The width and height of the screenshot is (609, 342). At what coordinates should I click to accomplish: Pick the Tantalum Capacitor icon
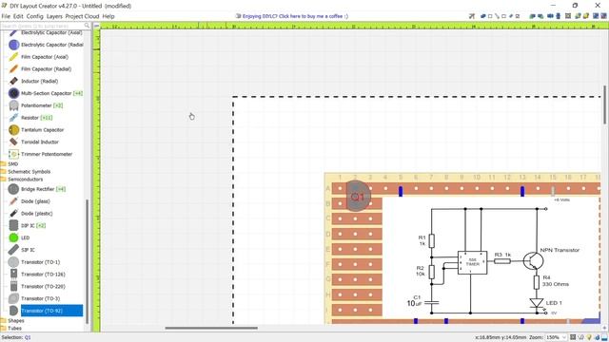click(x=13, y=129)
